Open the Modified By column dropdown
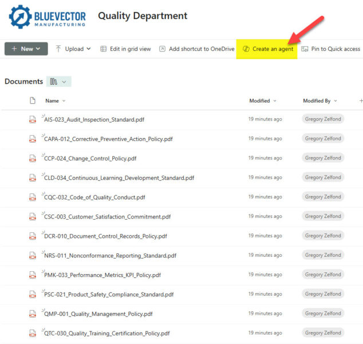Viewport: 363px width, 344px height. (336, 101)
